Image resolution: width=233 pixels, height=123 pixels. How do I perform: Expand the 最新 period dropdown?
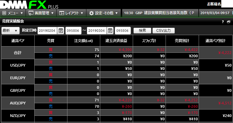point(10,30)
